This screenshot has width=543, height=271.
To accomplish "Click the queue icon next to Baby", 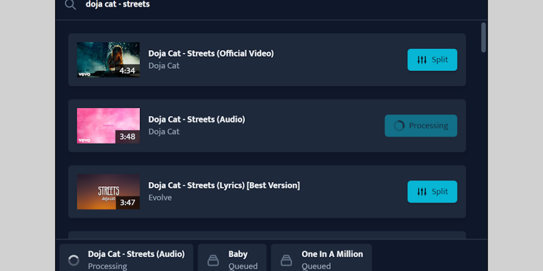I will (x=213, y=260).
